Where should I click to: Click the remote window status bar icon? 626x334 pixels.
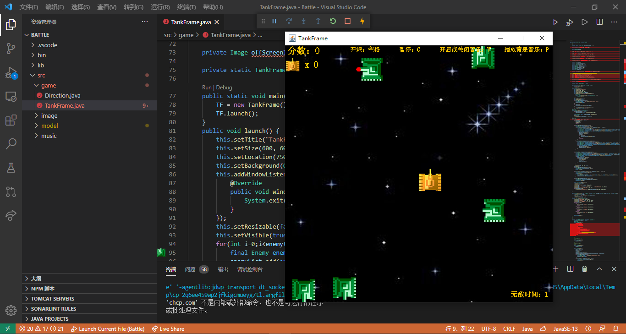point(8,329)
